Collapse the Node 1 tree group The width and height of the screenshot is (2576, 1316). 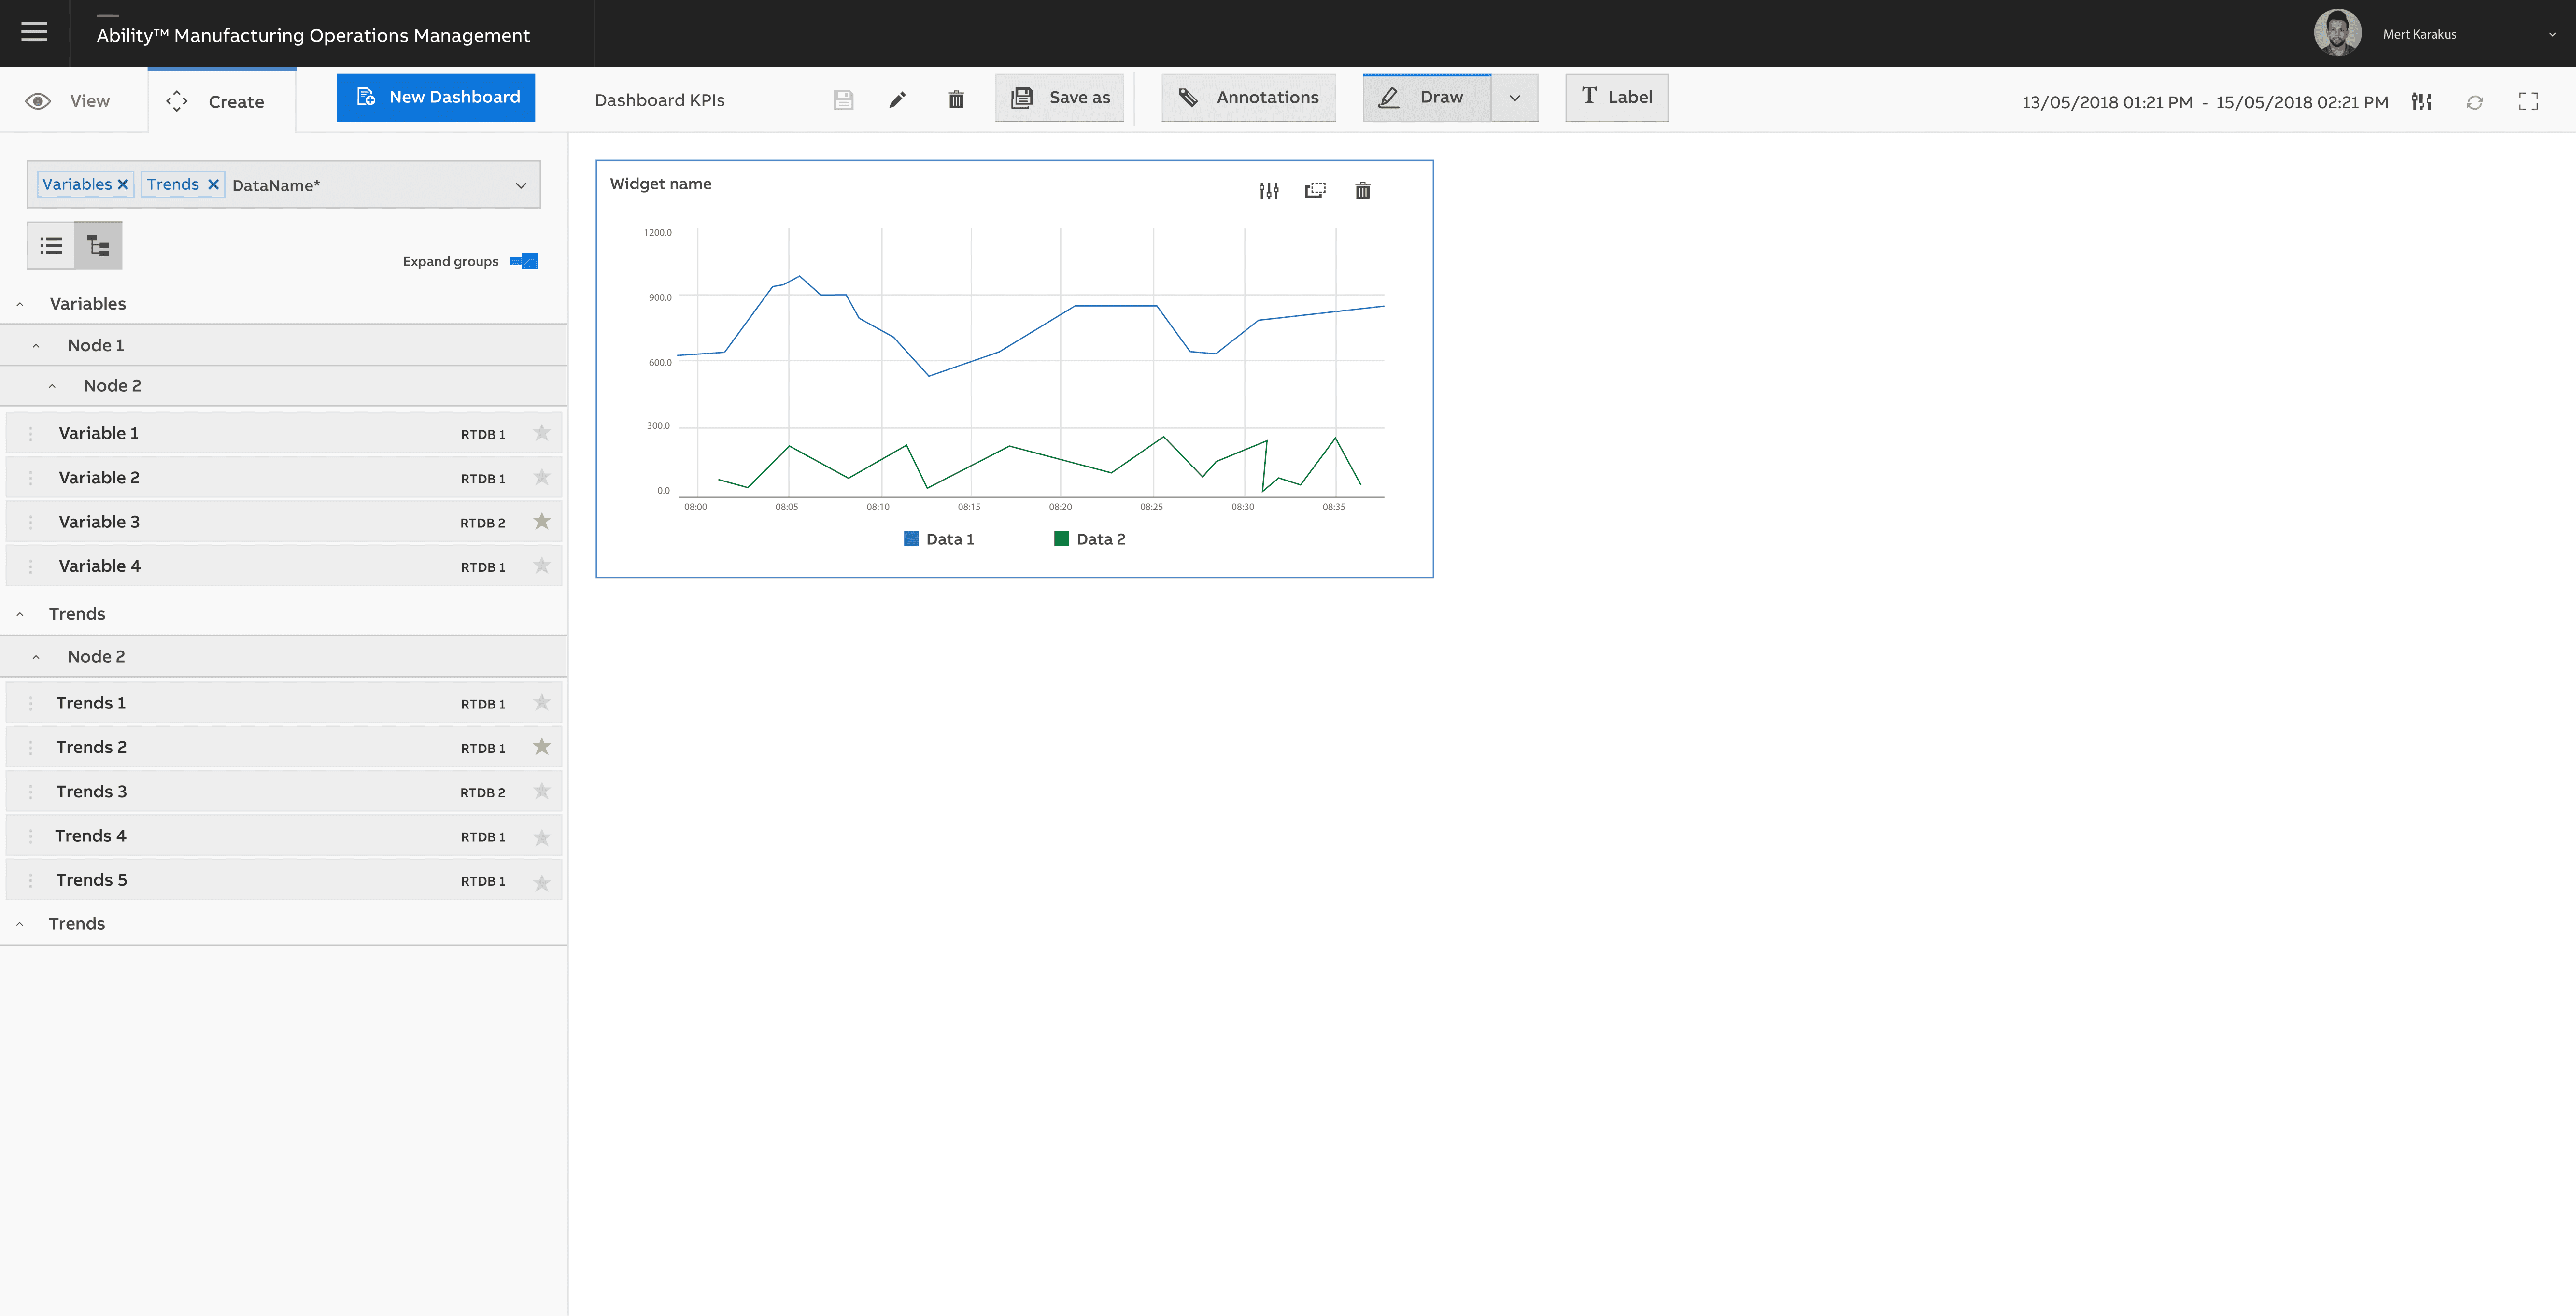[36, 346]
